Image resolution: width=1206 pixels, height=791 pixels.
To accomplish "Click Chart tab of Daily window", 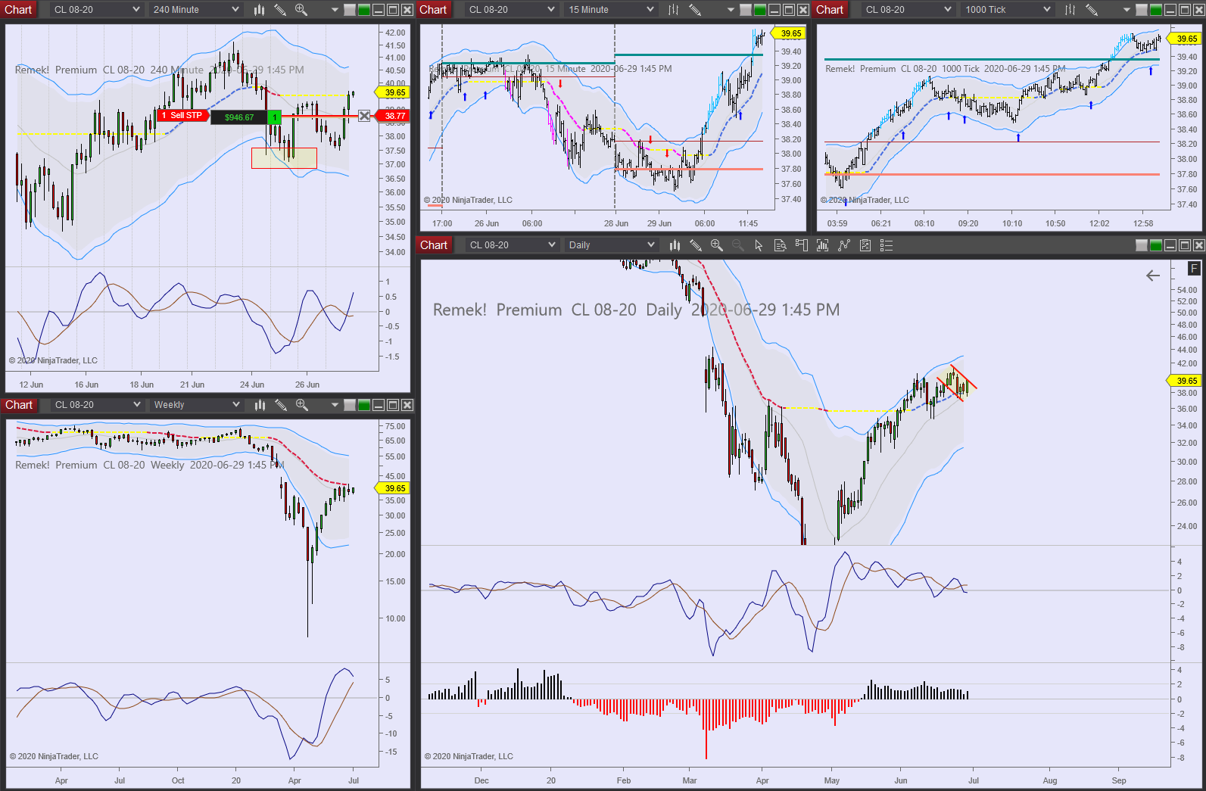I will [434, 245].
